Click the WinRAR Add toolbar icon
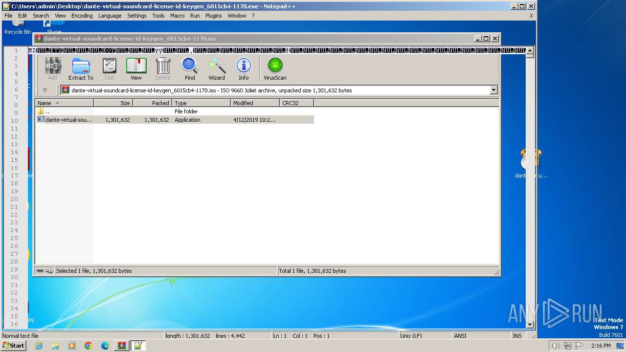This screenshot has width=626, height=352. point(52,68)
